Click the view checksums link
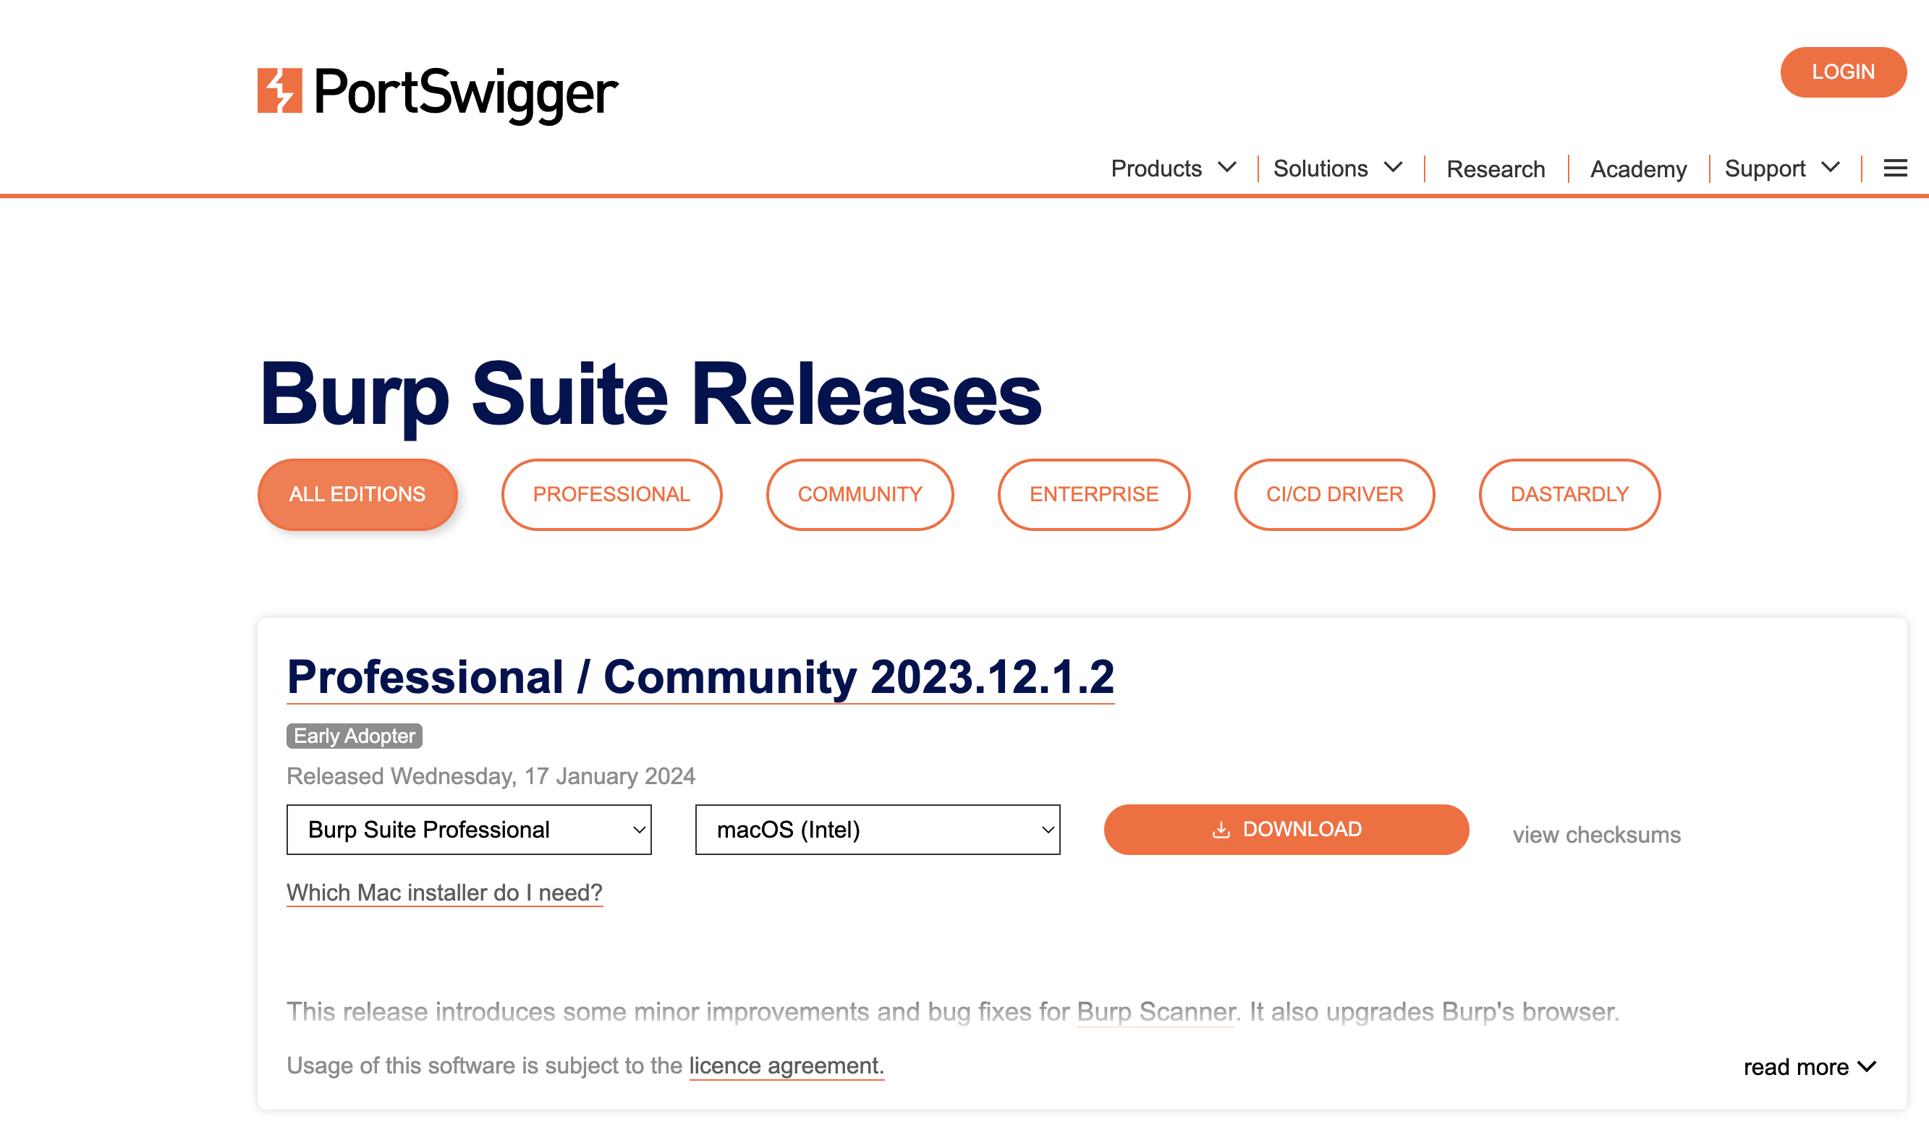 pyautogui.click(x=1596, y=835)
